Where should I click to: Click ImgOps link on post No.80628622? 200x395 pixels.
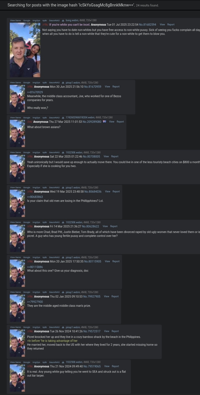click(36, 222)
